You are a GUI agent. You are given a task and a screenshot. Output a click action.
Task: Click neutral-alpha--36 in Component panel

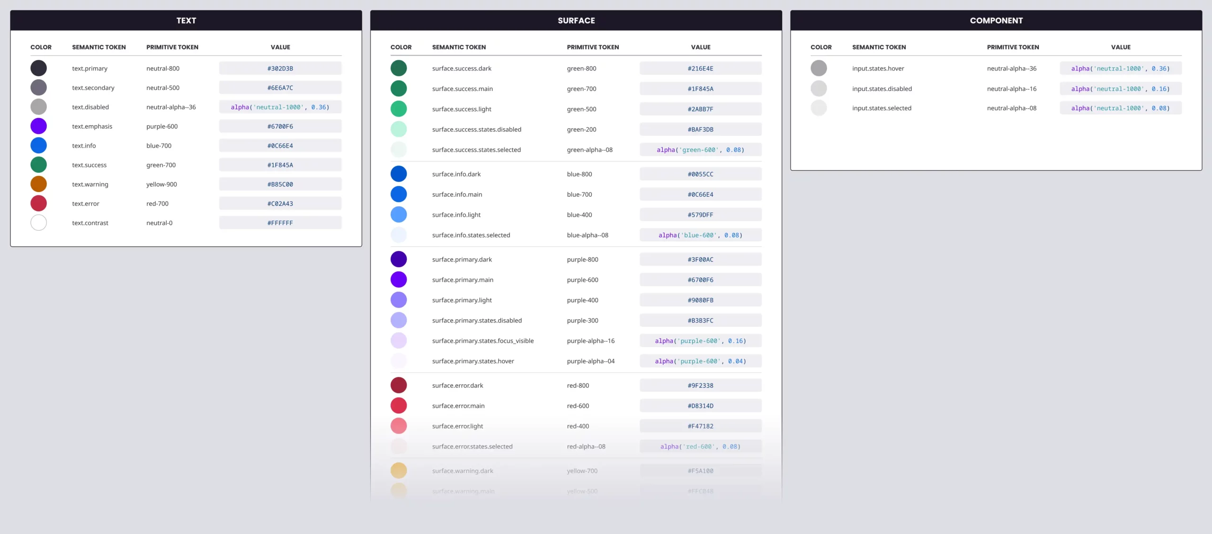(x=1012, y=68)
